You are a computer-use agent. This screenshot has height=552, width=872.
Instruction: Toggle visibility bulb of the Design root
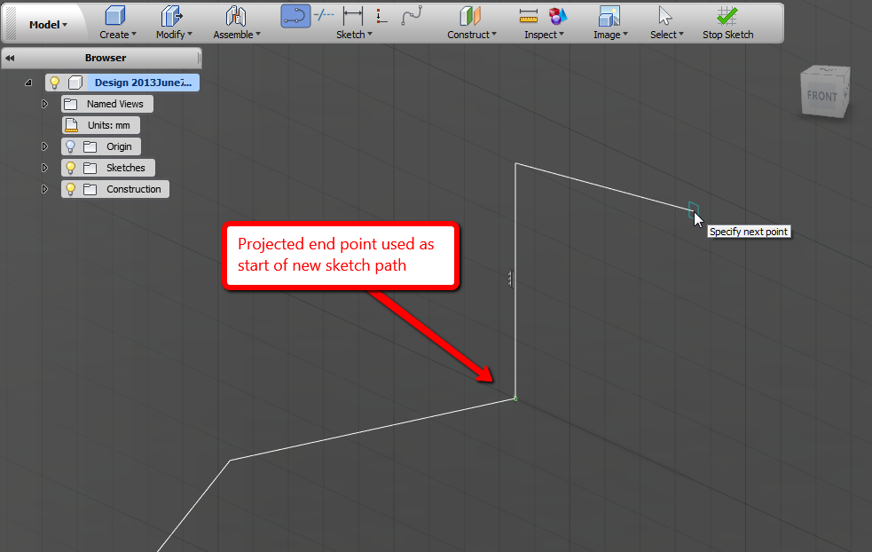tap(54, 83)
